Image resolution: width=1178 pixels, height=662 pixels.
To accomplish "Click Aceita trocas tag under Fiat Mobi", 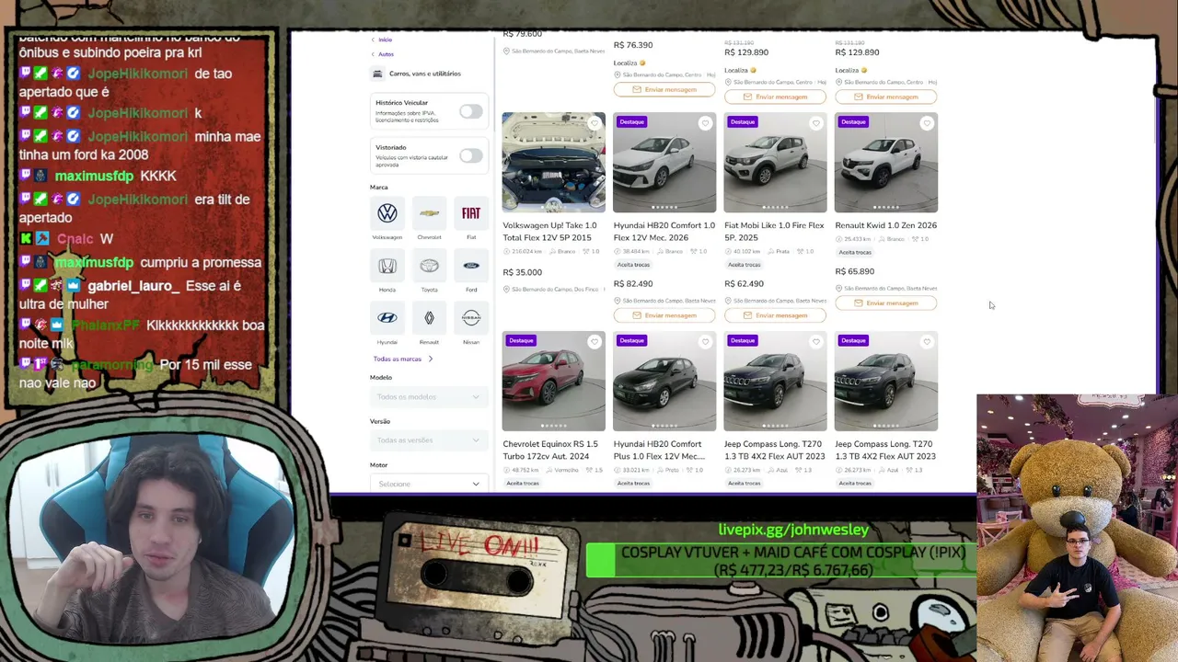I will 745,265.
